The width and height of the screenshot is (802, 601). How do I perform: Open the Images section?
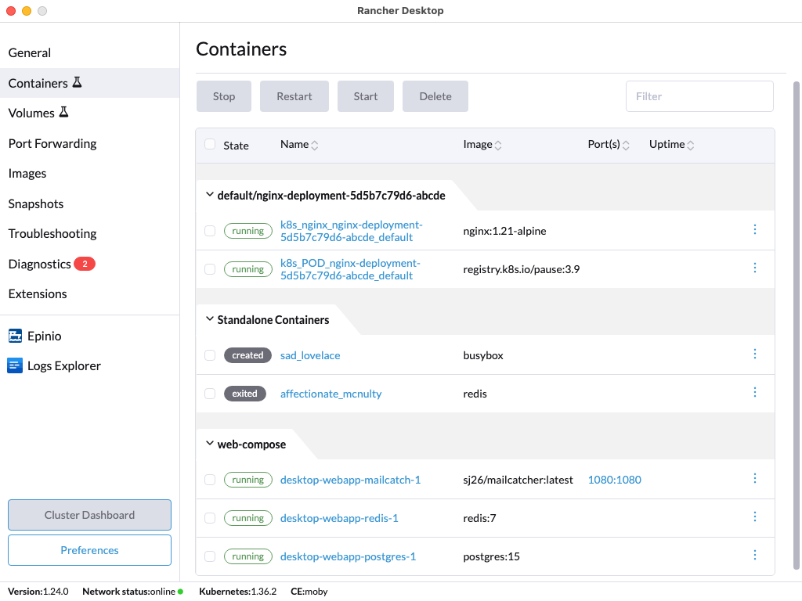click(x=89, y=173)
